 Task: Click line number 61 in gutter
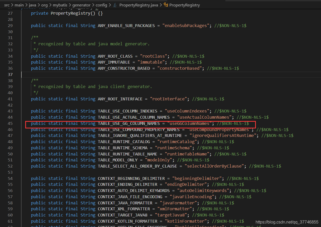point(10,221)
